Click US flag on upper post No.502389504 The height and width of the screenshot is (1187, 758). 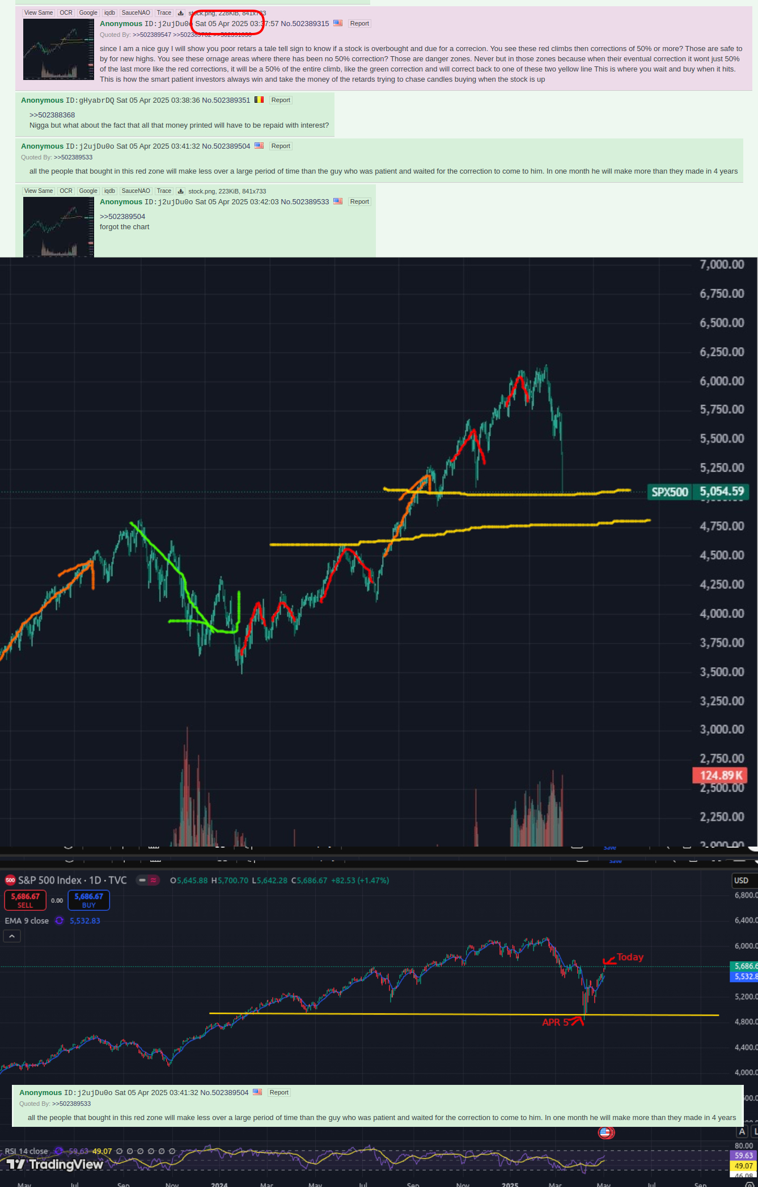(x=259, y=146)
